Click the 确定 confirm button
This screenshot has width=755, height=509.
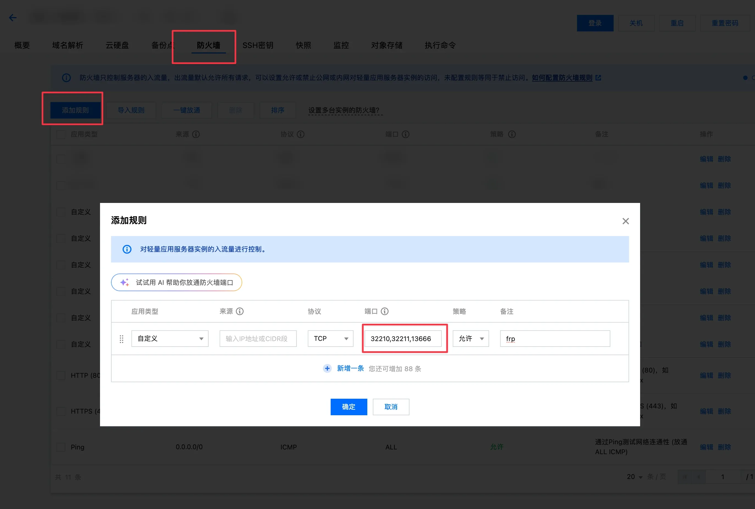coord(349,407)
